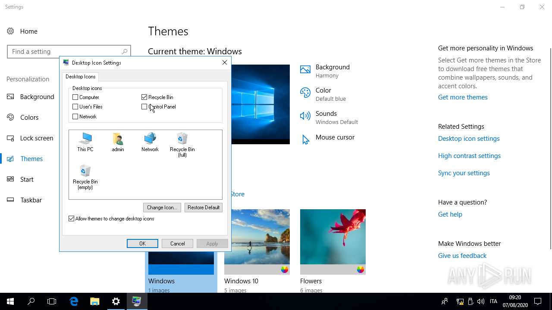
Task: Select the Recycle Bin (full) icon
Action: pos(182,145)
